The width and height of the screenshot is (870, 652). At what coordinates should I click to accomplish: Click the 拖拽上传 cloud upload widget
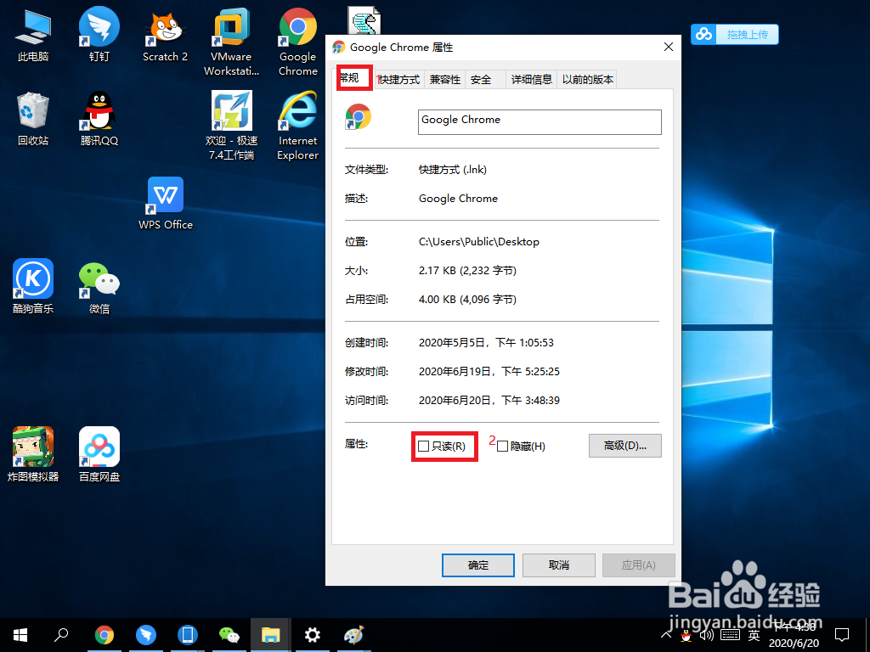(735, 34)
